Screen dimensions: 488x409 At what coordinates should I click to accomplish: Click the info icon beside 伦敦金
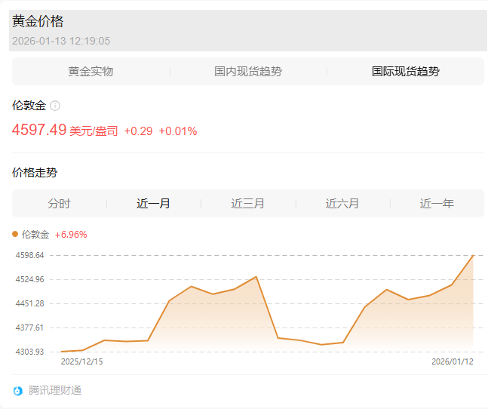tap(55, 106)
